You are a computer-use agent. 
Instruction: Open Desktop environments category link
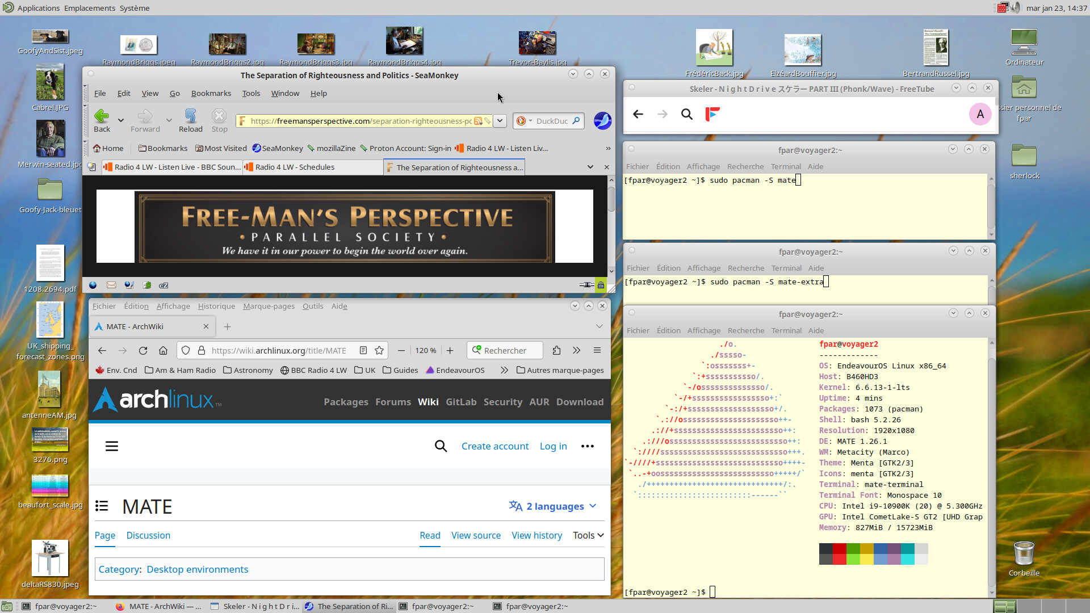coord(197,569)
